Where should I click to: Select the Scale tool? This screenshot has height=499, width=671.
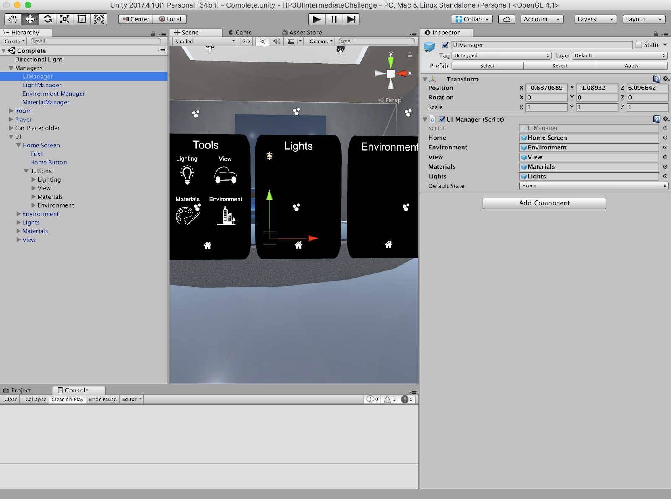click(x=65, y=19)
